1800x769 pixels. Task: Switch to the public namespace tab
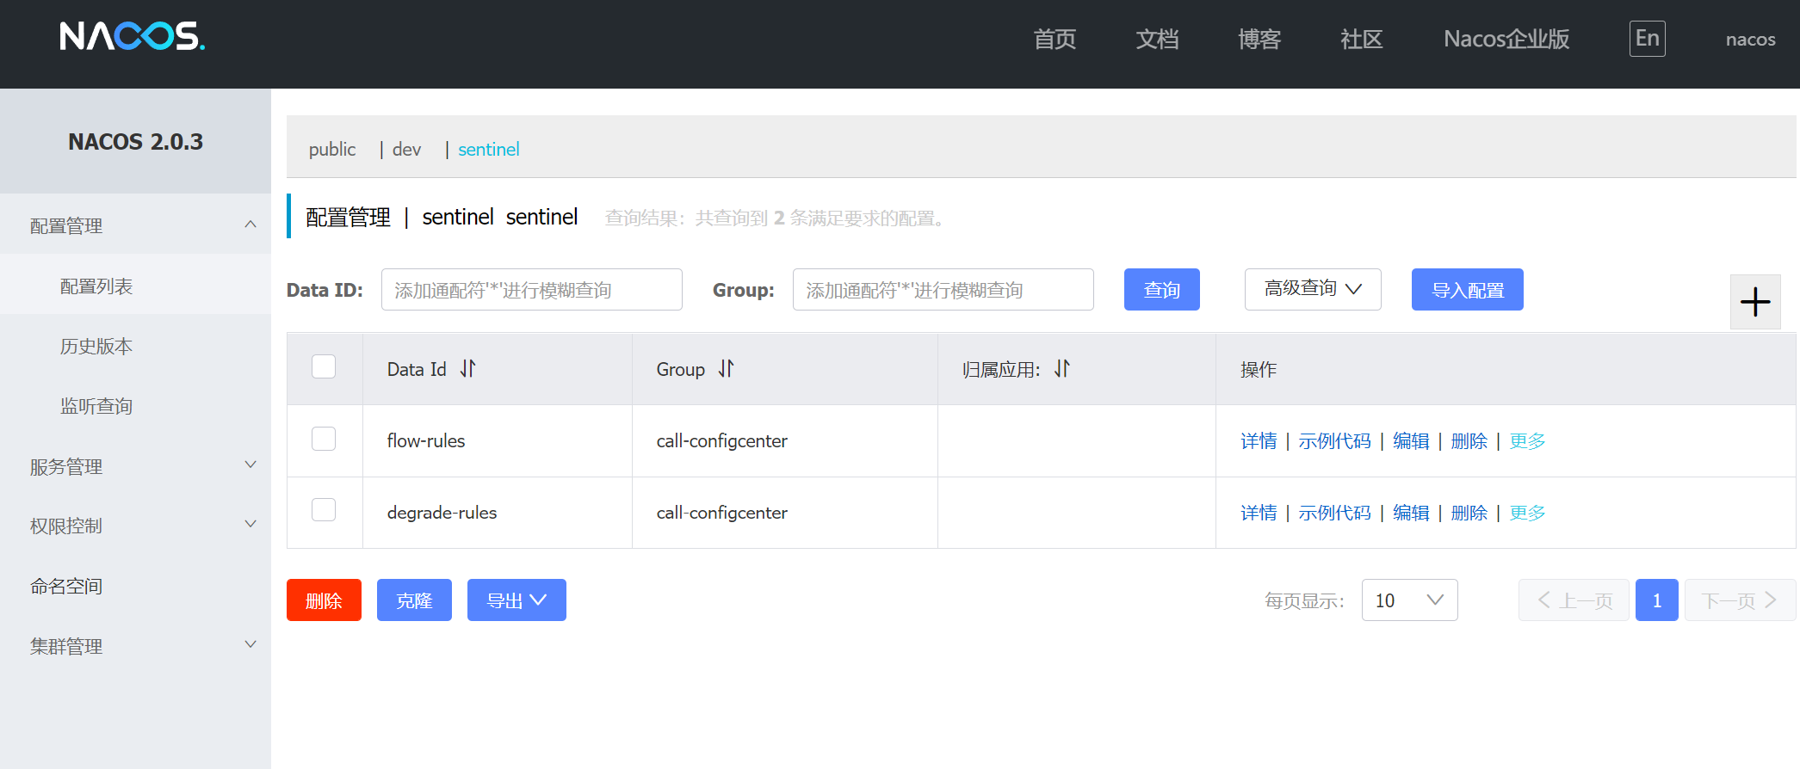[x=332, y=150]
